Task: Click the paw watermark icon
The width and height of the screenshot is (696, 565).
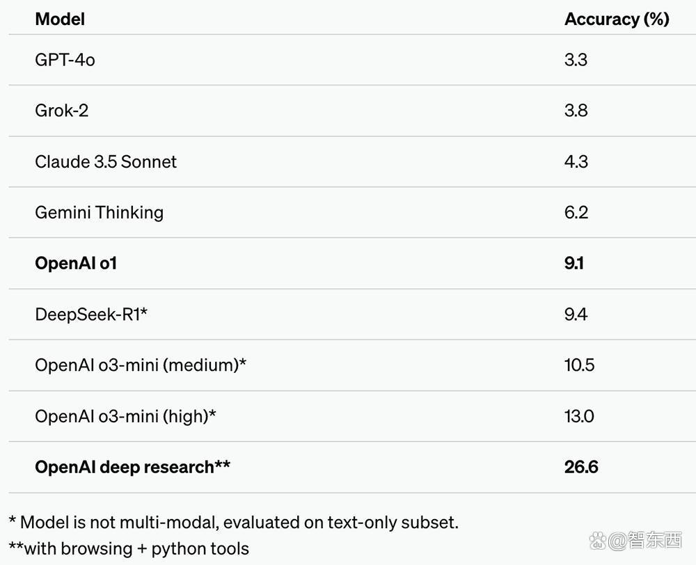Action: click(598, 541)
